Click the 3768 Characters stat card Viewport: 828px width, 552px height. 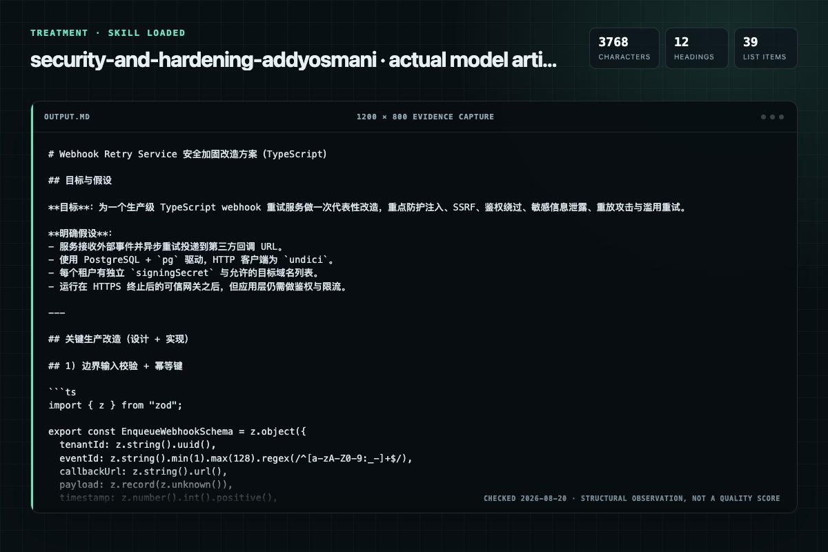tap(624, 48)
